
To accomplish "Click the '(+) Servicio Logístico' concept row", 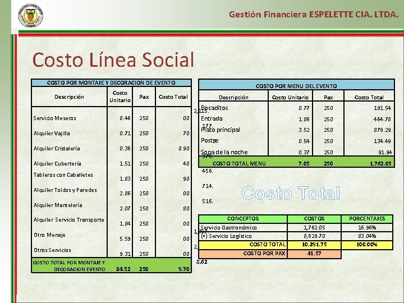I will pos(226,236).
